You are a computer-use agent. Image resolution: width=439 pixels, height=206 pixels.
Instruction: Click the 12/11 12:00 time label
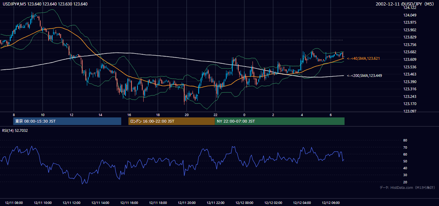coord(72,203)
